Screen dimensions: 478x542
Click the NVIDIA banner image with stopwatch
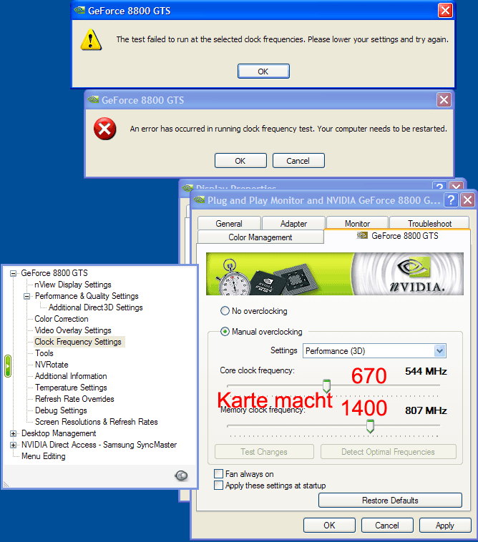point(334,274)
